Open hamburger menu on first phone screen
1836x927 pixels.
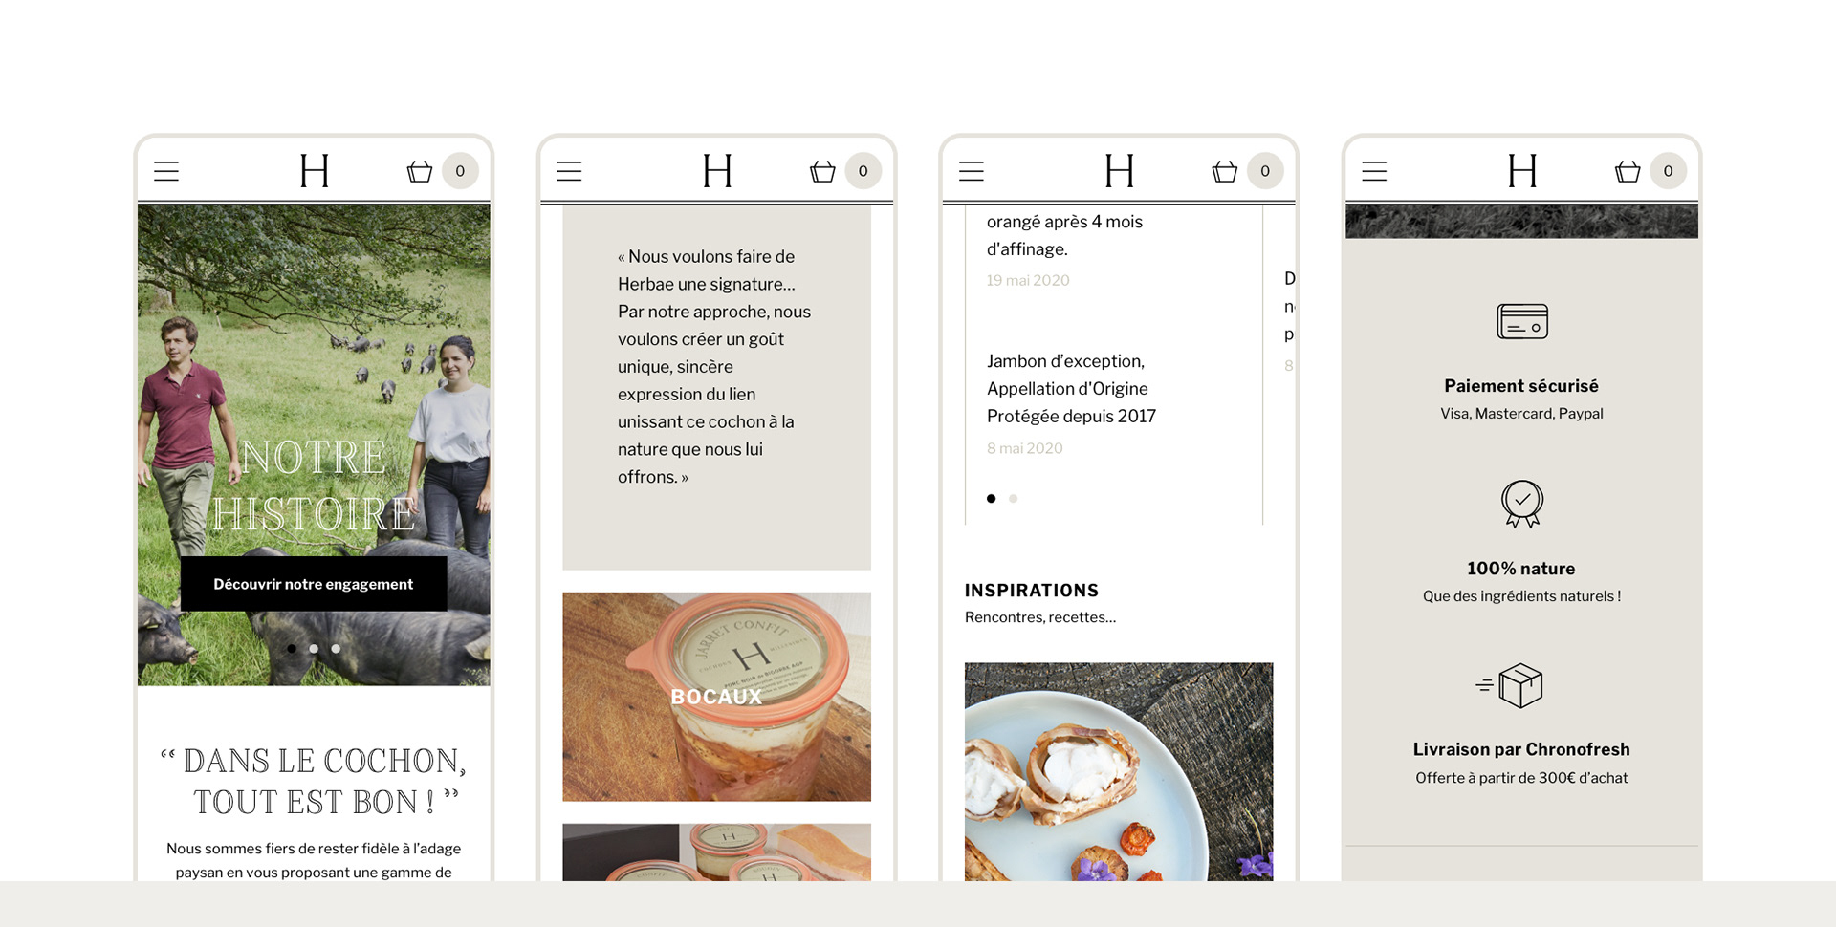[x=166, y=171]
